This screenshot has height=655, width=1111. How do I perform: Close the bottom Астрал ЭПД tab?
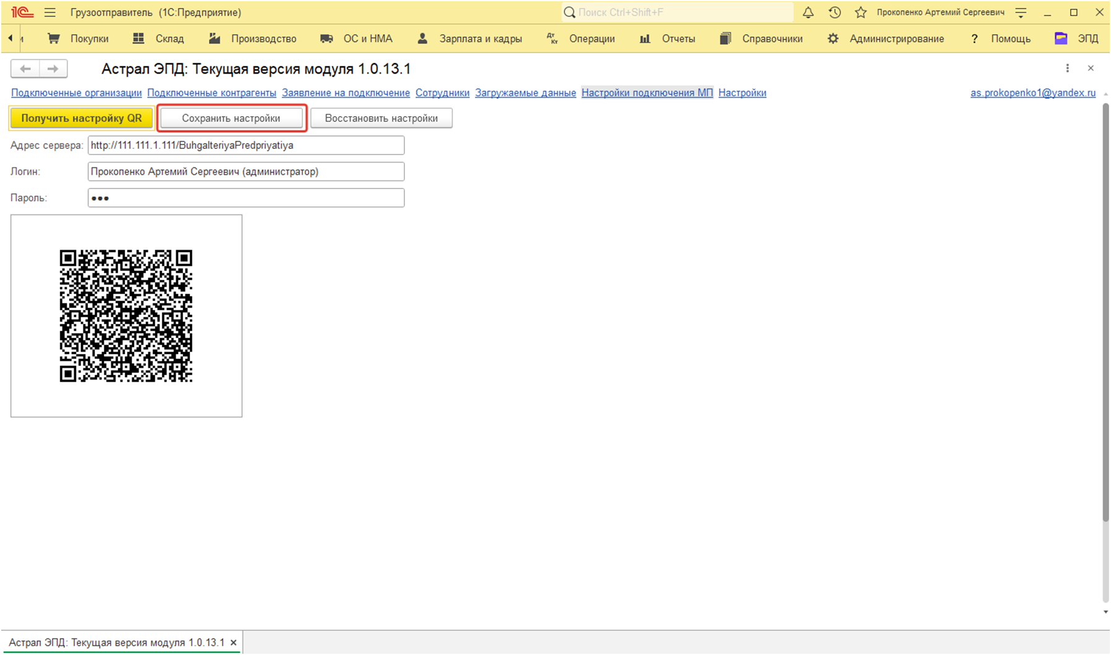234,643
